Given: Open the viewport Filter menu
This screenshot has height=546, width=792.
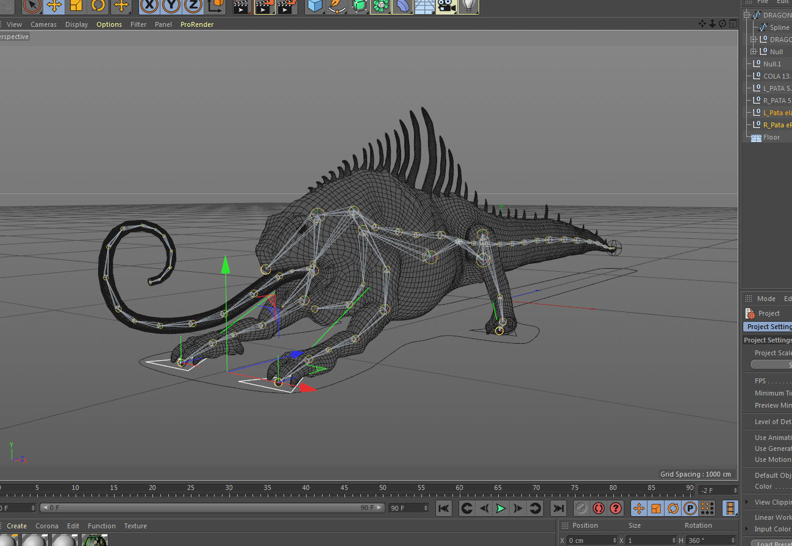Looking at the screenshot, I should tap(138, 24).
